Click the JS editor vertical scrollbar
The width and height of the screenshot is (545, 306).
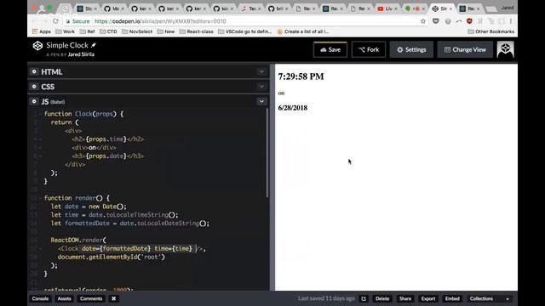click(267, 153)
